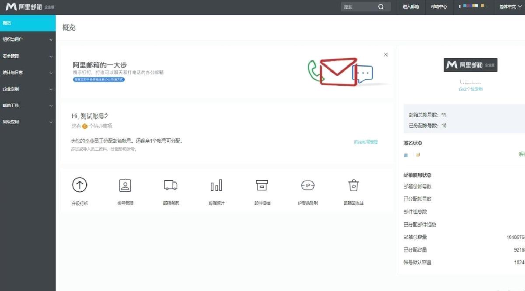Select the 概览 sidebar item

point(28,23)
